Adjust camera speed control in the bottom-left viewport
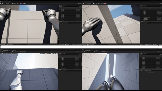The height and width of the screenshot is (91, 162). [x=55, y=54]
